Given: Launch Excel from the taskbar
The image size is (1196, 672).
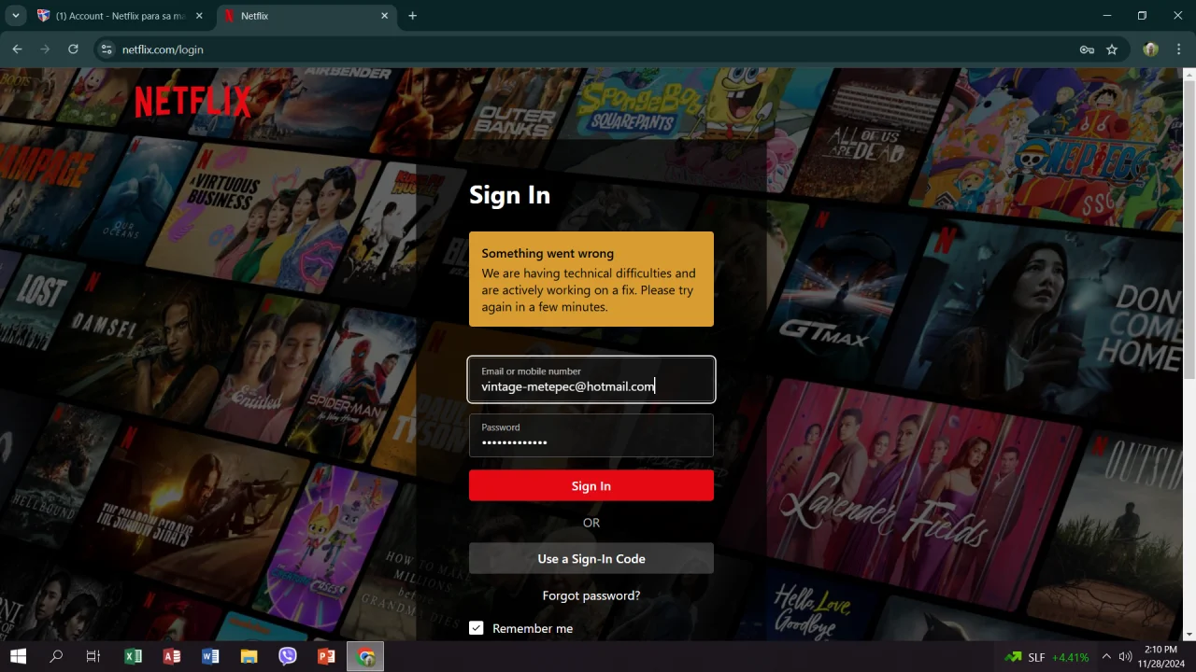Looking at the screenshot, I should pos(133,656).
